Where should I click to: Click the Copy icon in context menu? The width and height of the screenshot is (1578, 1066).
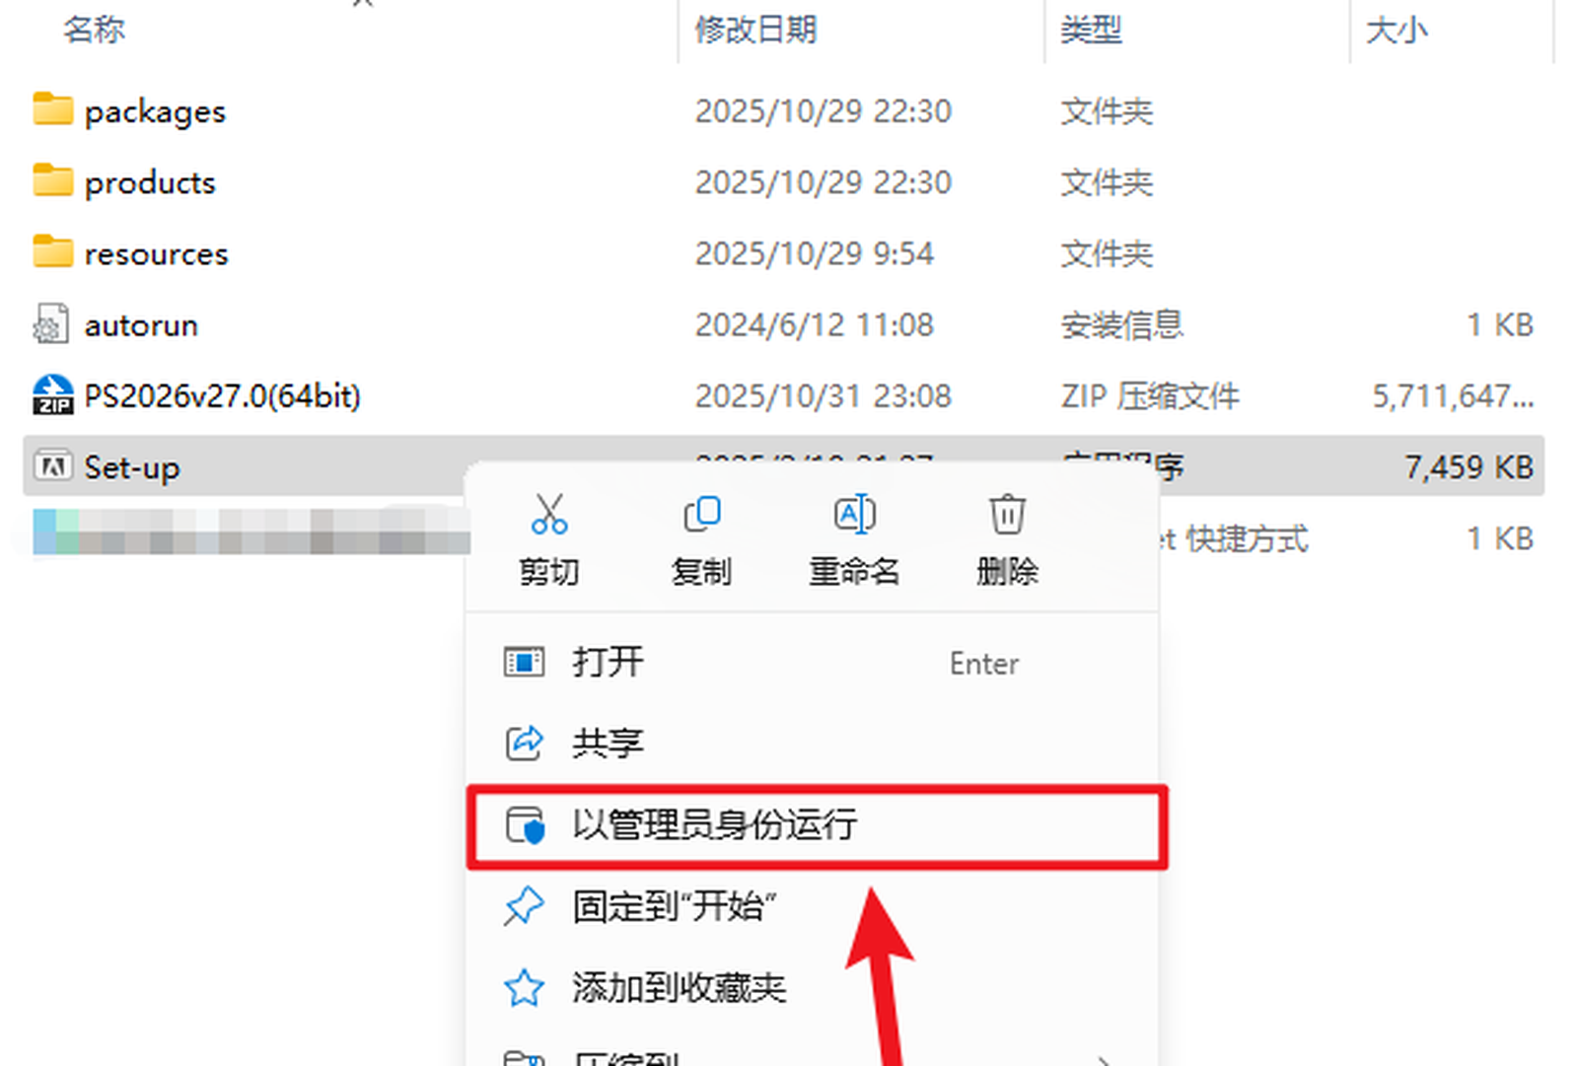(x=701, y=514)
